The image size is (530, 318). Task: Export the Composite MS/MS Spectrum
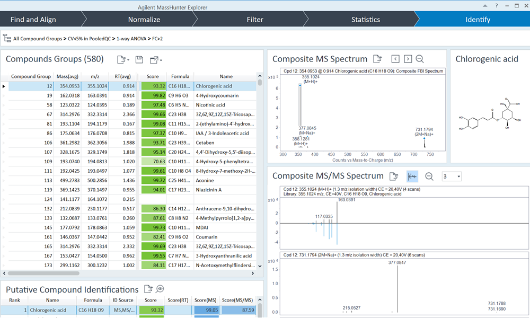(393, 176)
